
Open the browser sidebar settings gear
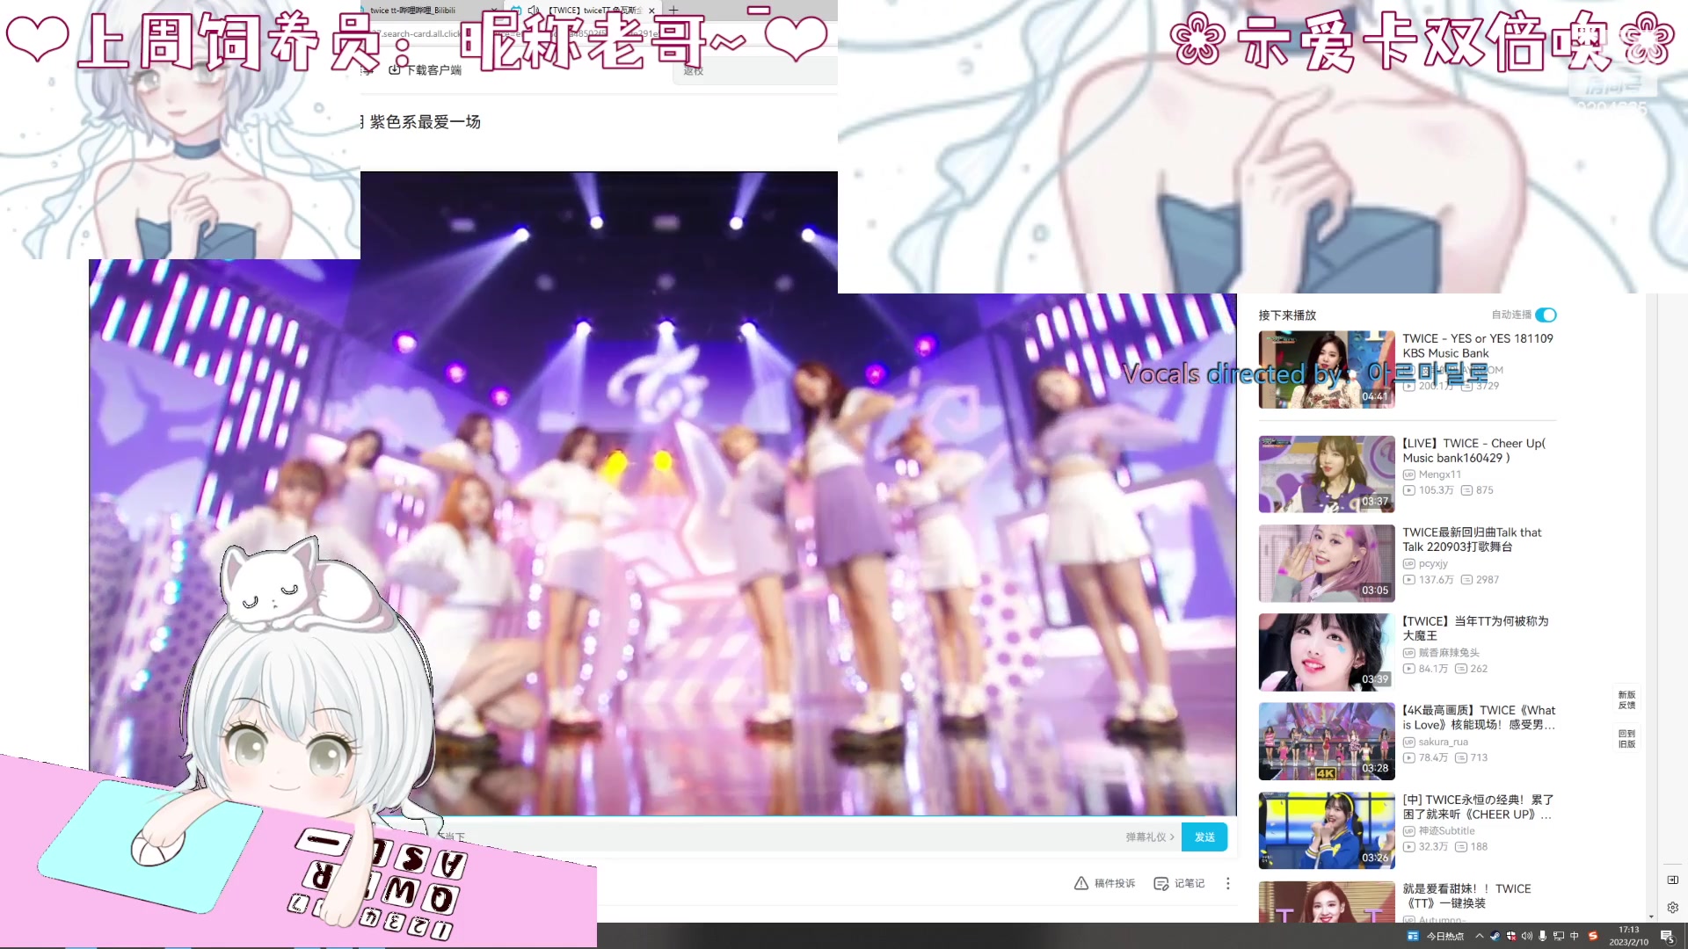click(1672, 907)
